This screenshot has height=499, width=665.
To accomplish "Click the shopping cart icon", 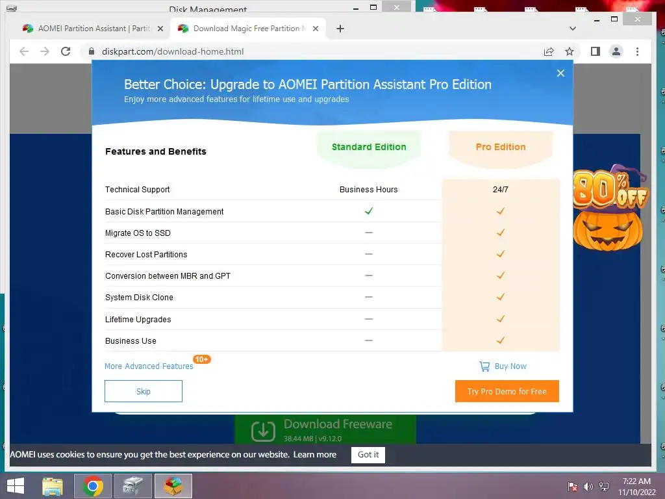I will 484,366.
